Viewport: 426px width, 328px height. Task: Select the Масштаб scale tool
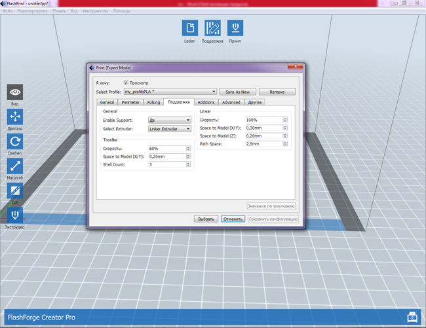tap(15, 166)
